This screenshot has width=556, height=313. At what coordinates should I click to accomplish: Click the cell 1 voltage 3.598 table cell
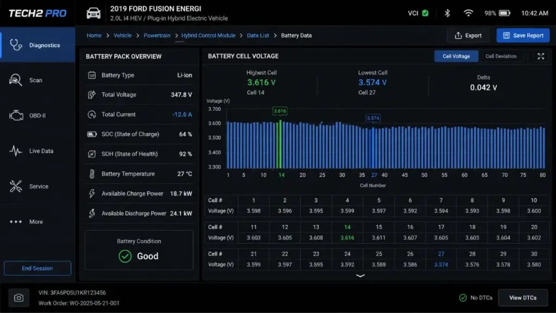254,211
